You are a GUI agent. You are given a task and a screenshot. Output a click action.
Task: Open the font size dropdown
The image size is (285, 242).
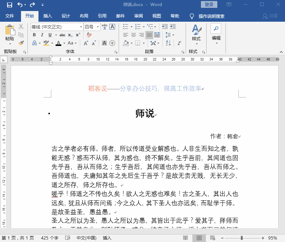pos(98,26)
